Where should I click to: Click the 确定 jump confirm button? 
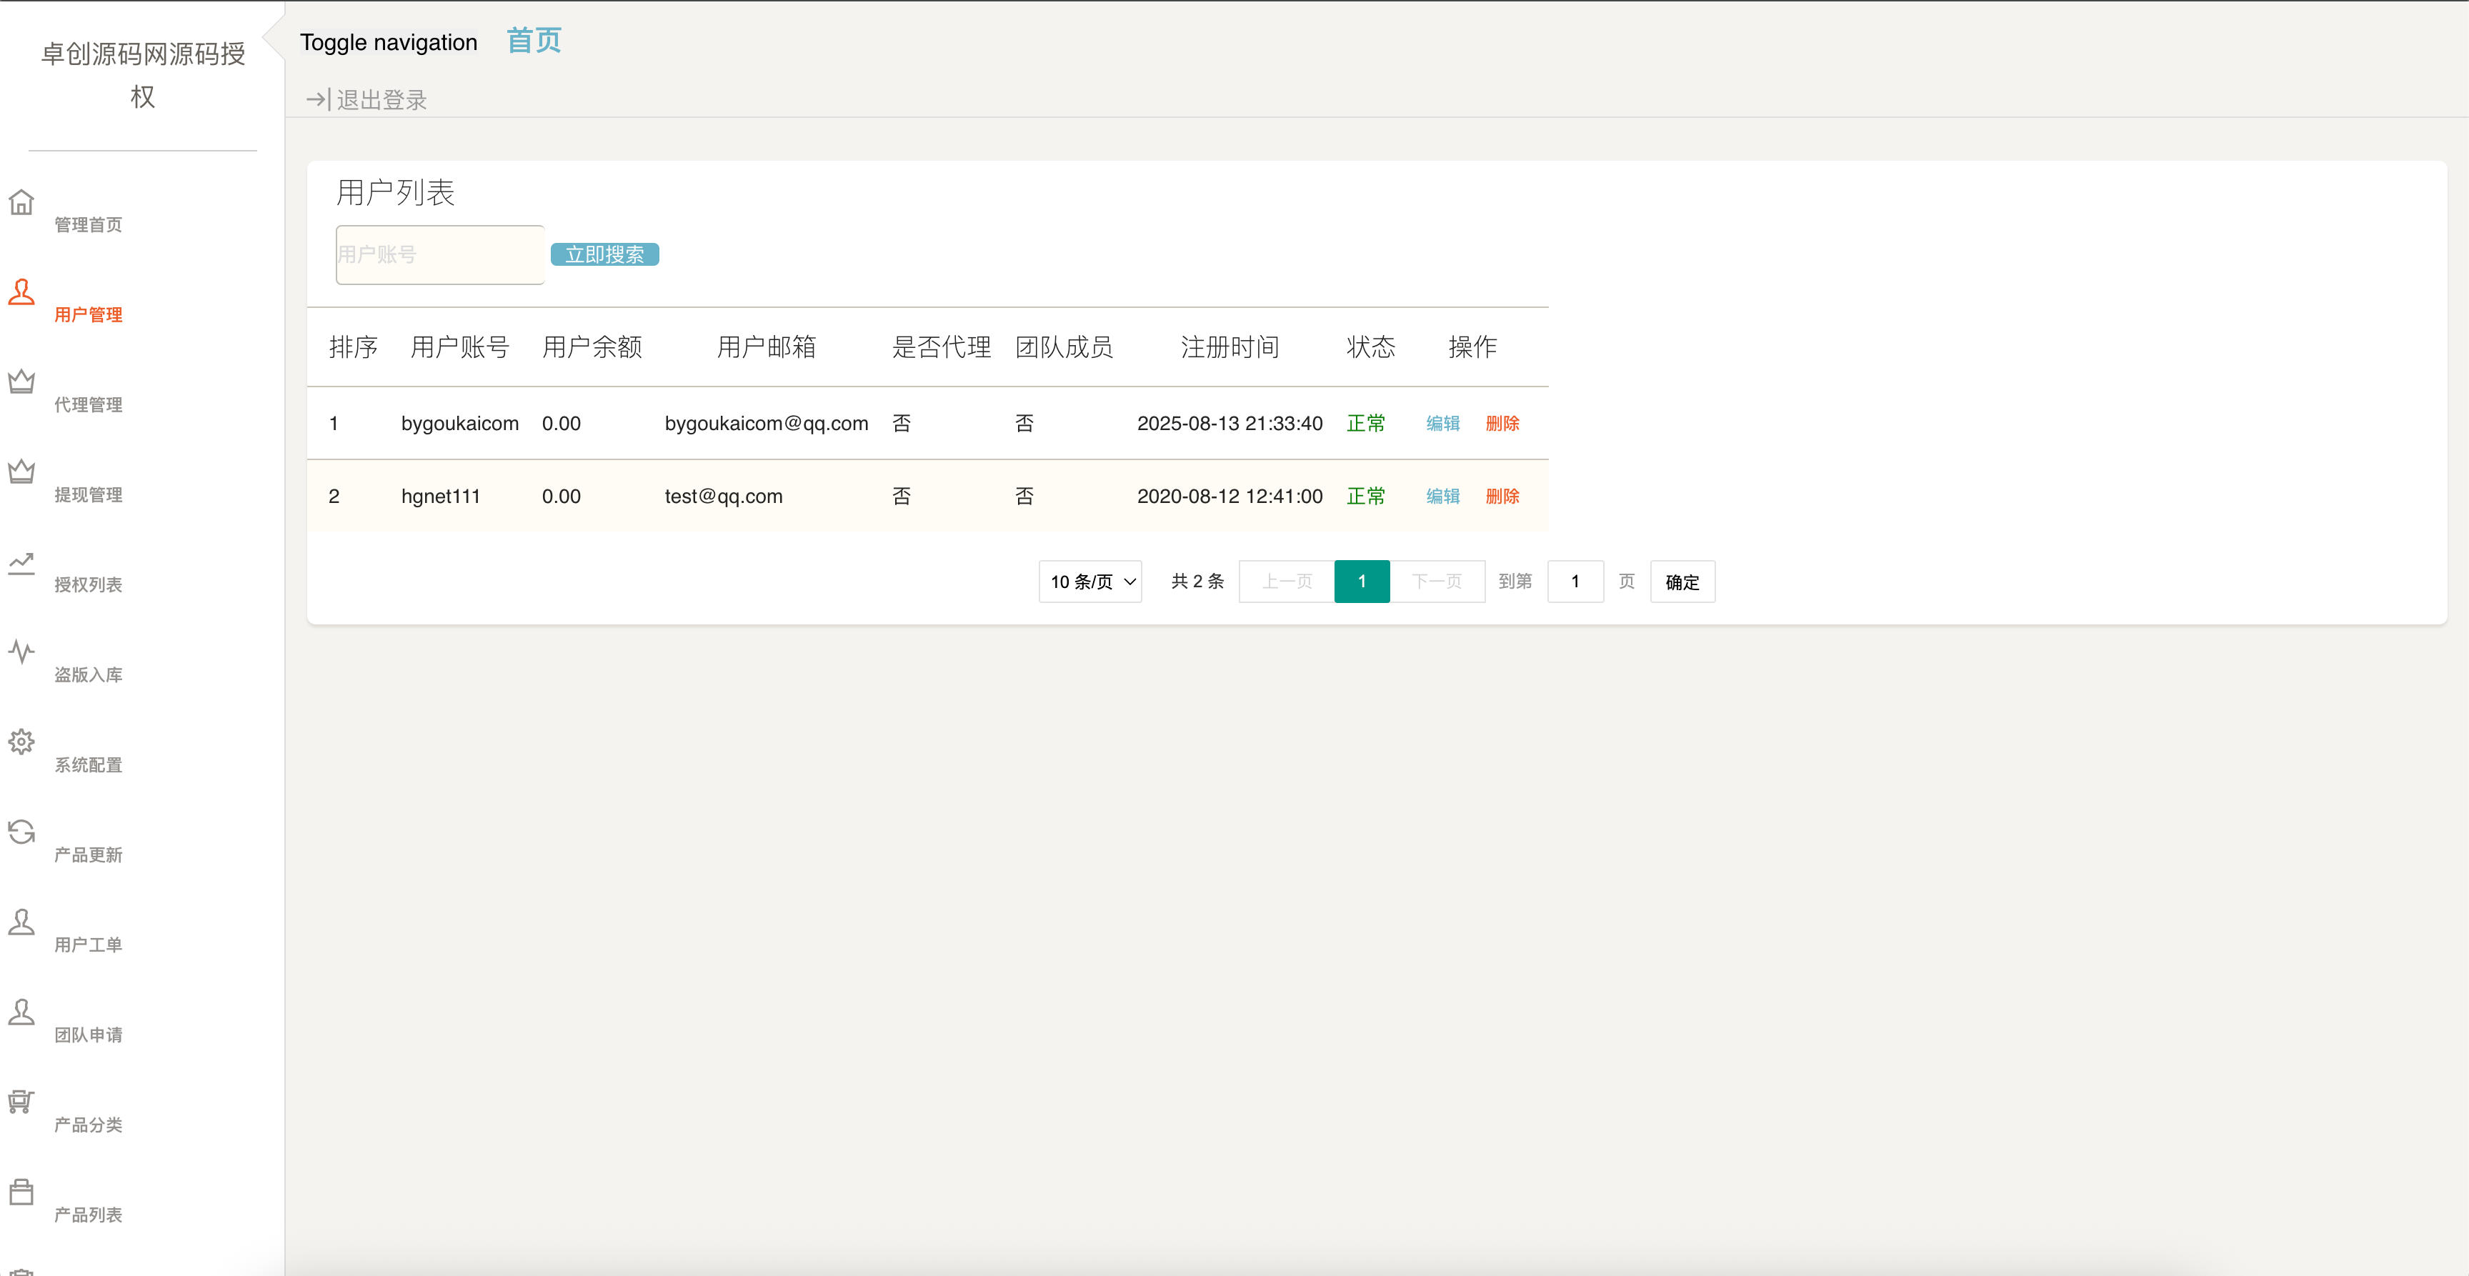[x=1682, y=582]
